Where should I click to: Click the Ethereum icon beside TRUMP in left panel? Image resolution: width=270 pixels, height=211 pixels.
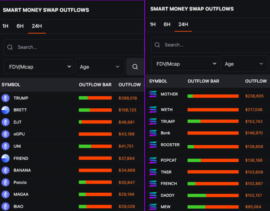coord(6,98)
